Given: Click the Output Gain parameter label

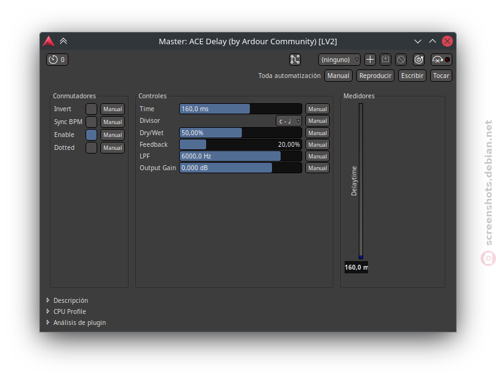Looking at the screenshot, I should click(158, 168).
